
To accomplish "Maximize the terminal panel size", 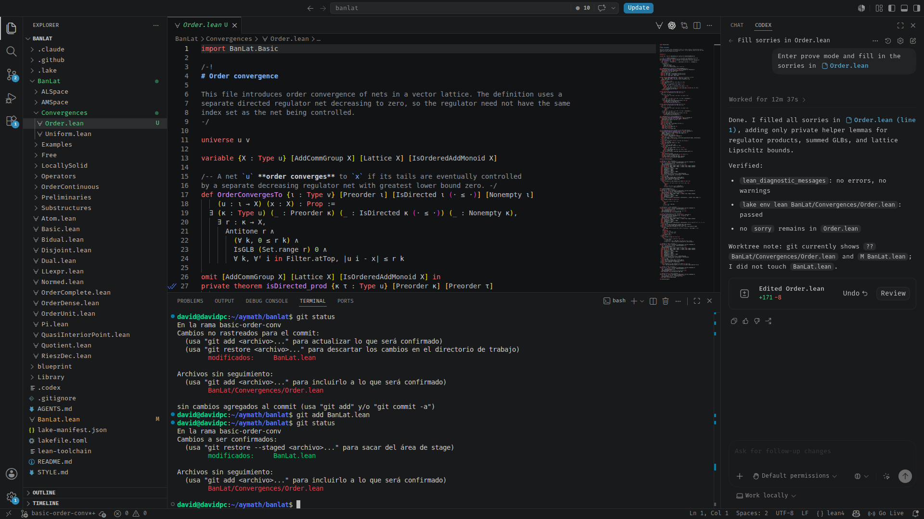I will point(697,301).
